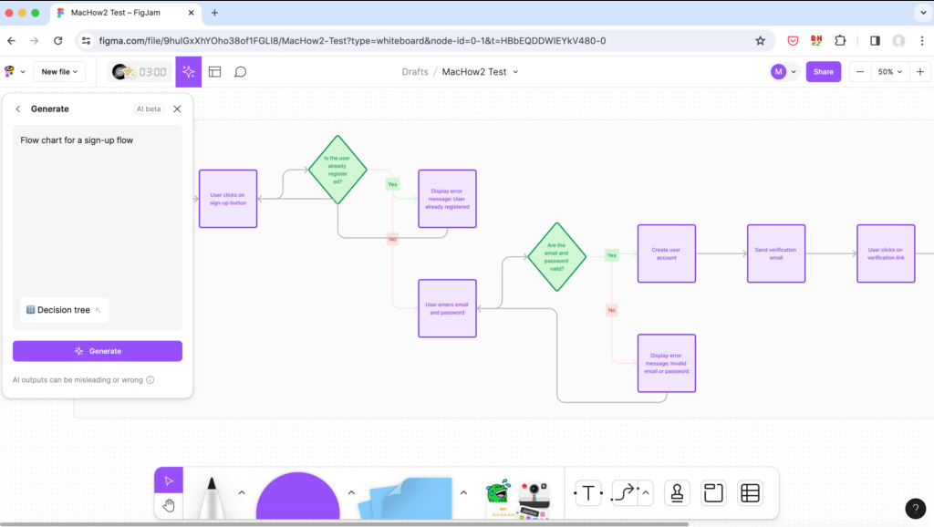934x527 pixels.
Task: Zoom in with plus button
Action: [920, 71]
